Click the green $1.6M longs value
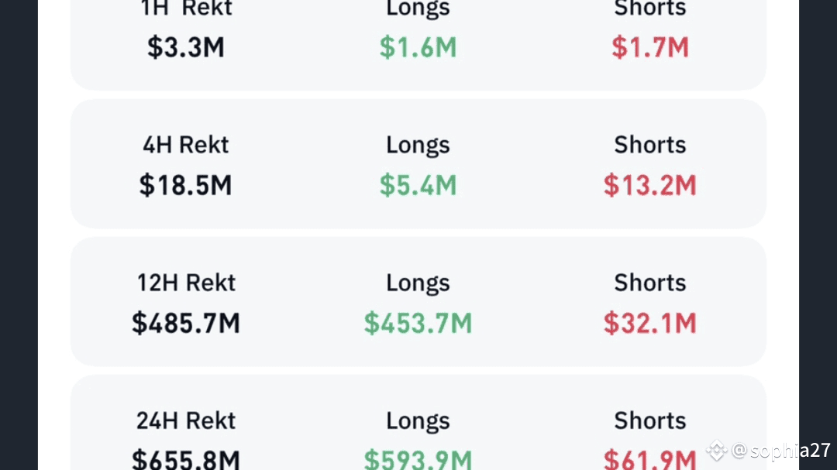837x470 pixels. [x=418, y=48]
